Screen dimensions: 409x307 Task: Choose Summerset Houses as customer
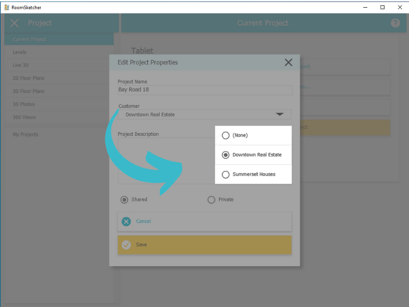click(x=225, y=174)
